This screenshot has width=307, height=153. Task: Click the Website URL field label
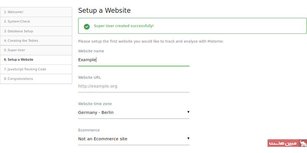[x=89, y=77]
